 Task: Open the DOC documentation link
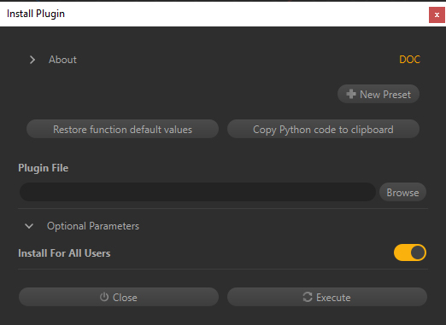click(x=409, y=60)
